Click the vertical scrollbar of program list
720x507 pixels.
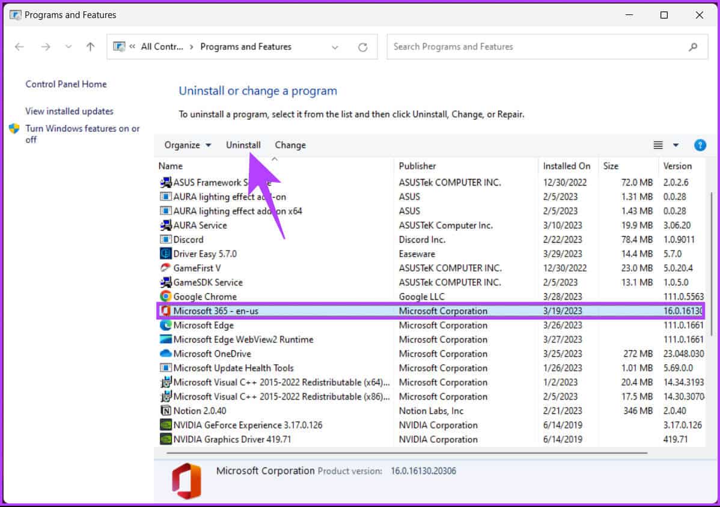711,264
